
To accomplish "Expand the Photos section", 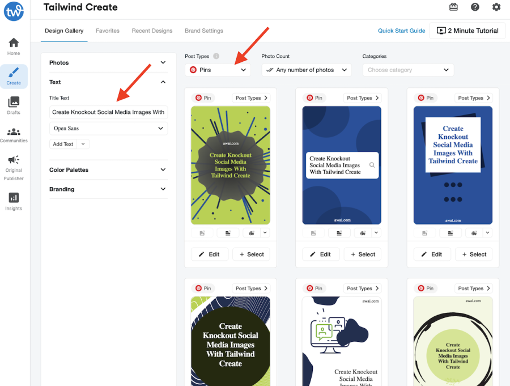I will tap(108, 62).
